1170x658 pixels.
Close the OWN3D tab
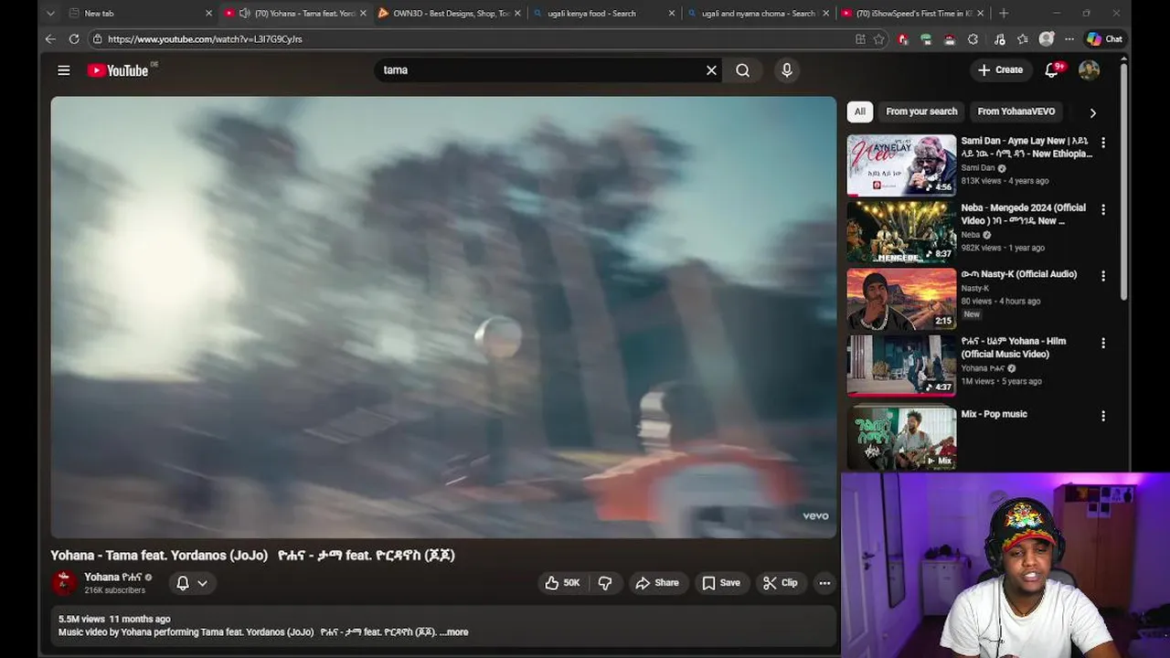point(518,13)
